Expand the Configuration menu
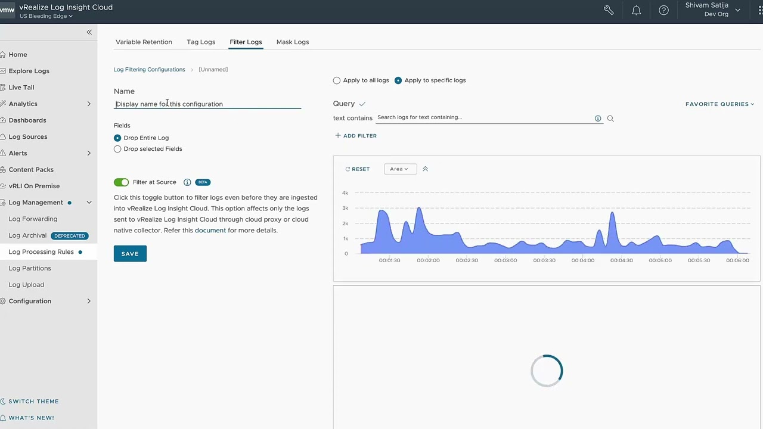Viewport: 763px width, 429px height. point(89,301)
